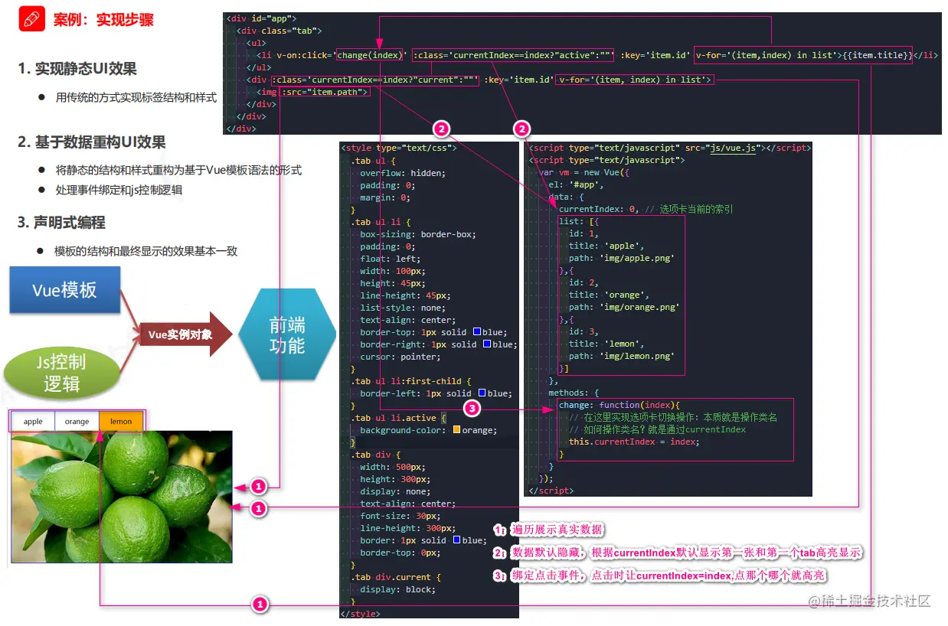Screen dimensions: 948x626
Task: Click the 前端功能 hexagon
Action: point(287,335)
